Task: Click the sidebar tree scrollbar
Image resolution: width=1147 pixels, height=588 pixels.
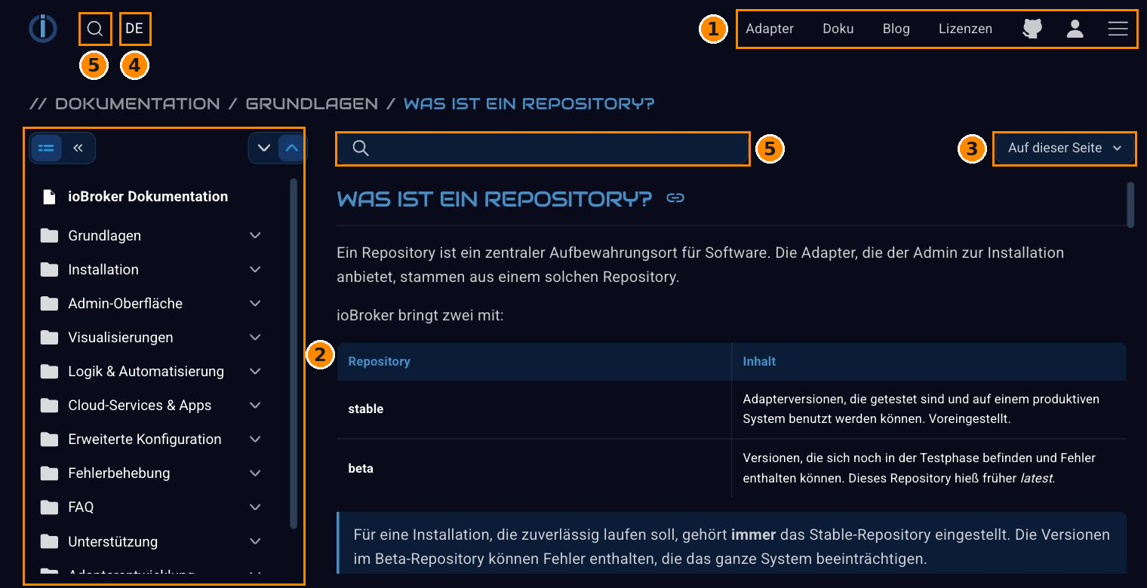Action: tap(294, 353)
